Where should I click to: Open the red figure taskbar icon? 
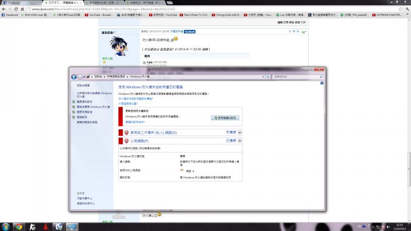pyautogui.click(x=46, y=226)
